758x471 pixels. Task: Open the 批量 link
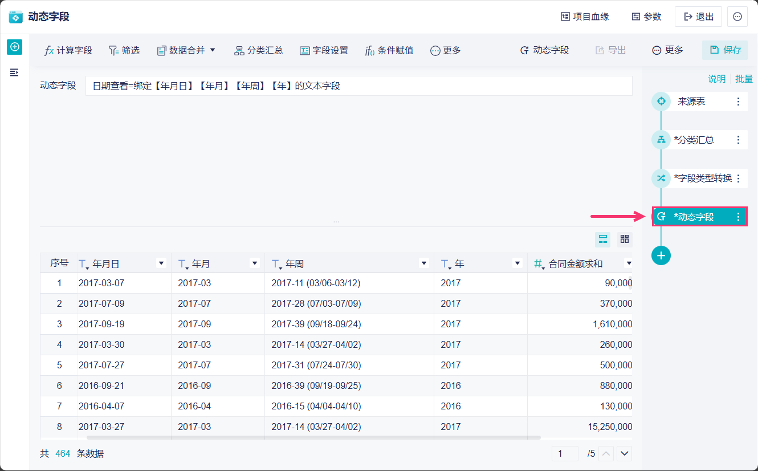pyautogui.click(x=744, y=79)
